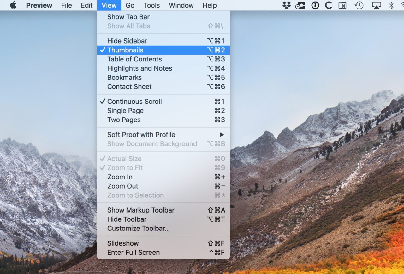This screenshot has width=404, height=274.
Task: Click the Dropbox menu bar icon
Action: [x=287, y=5]
